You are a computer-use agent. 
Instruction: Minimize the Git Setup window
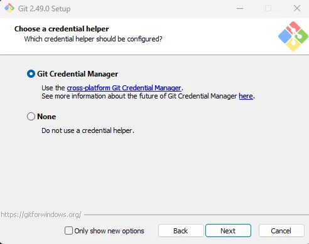pos(240,9)
